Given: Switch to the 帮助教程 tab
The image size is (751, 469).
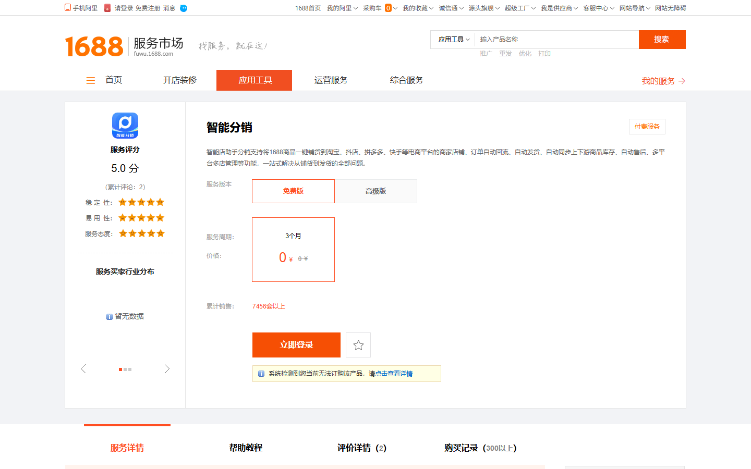Looking at the screenshot, I should click(x=246, y=448).
